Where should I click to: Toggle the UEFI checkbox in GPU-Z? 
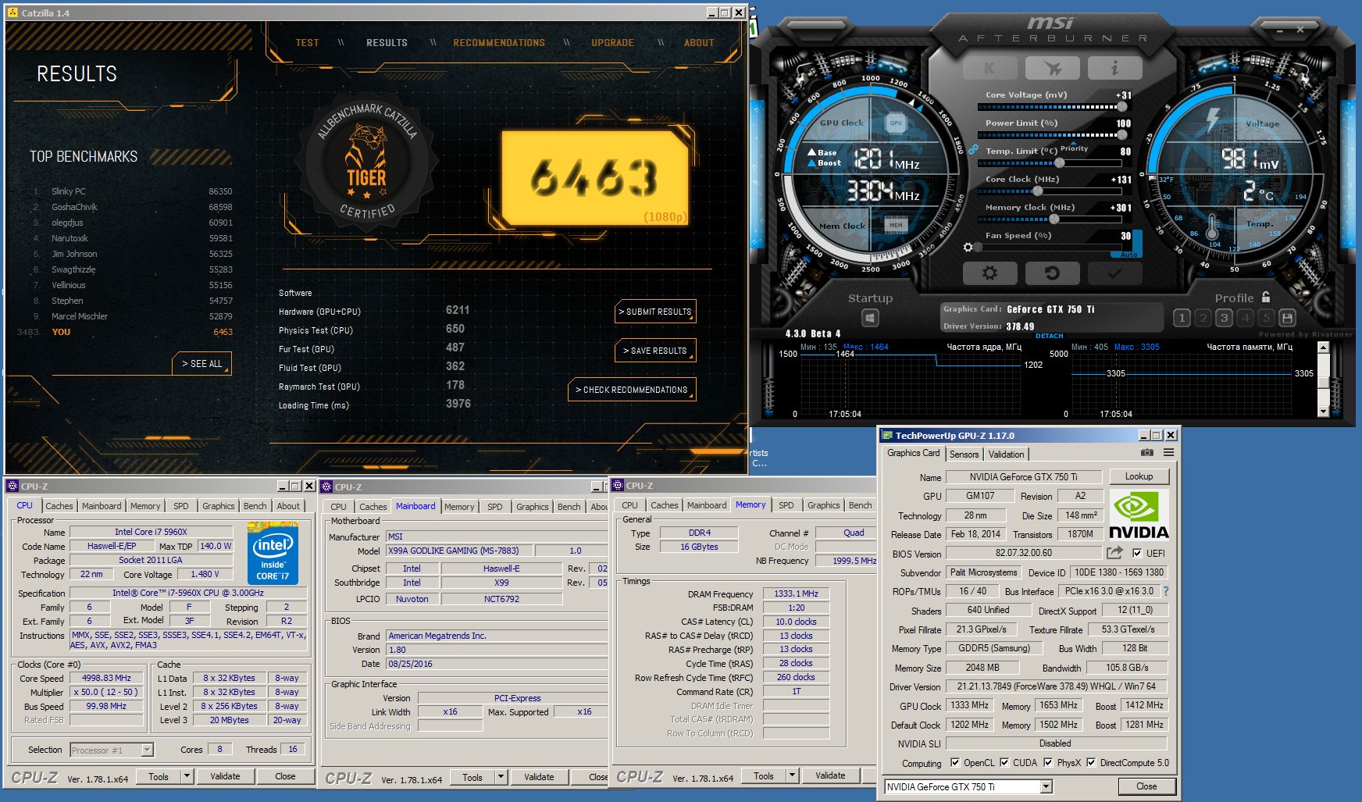tap(1137, 553)
